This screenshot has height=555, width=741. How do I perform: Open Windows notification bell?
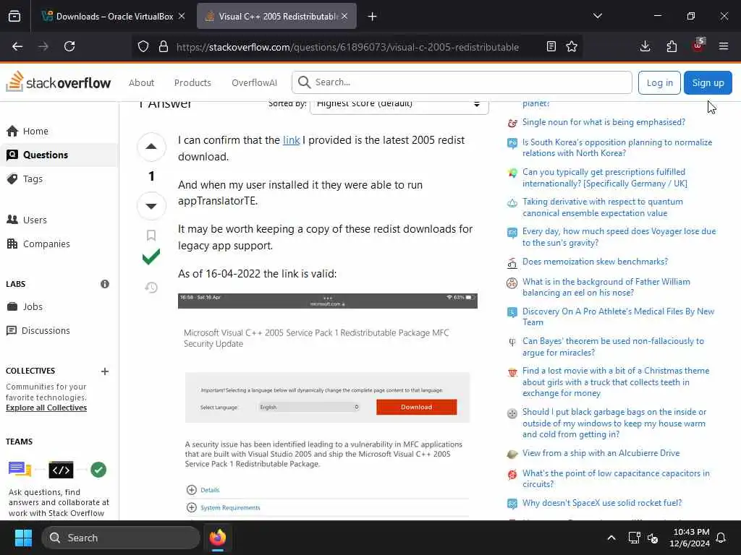click(721, 538)
